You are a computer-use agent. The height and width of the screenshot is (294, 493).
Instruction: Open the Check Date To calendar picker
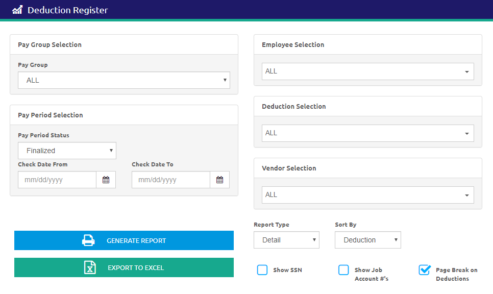(219, 180)
